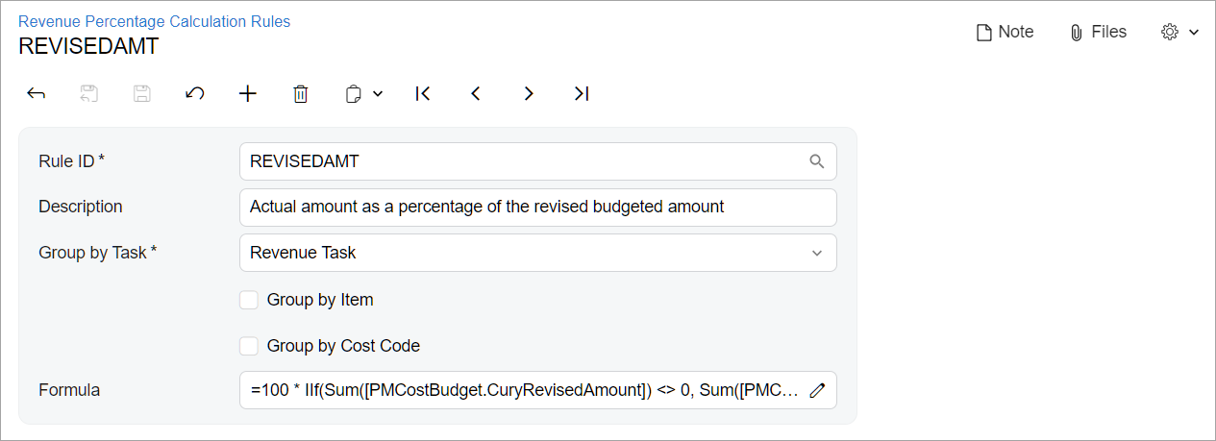The height and width of the screenshot is (441, 1216).
Task: Click the Save disk icon
Action: 142,93
